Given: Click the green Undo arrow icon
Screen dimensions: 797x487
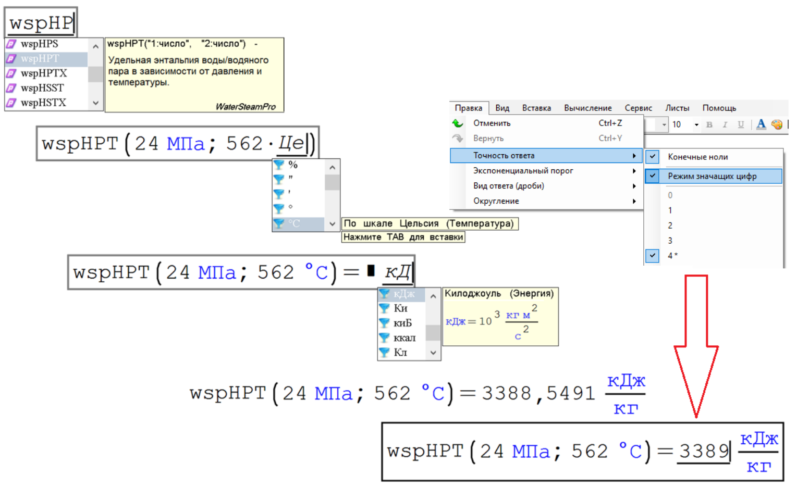Looking at the screenshot, I should 458,123.
